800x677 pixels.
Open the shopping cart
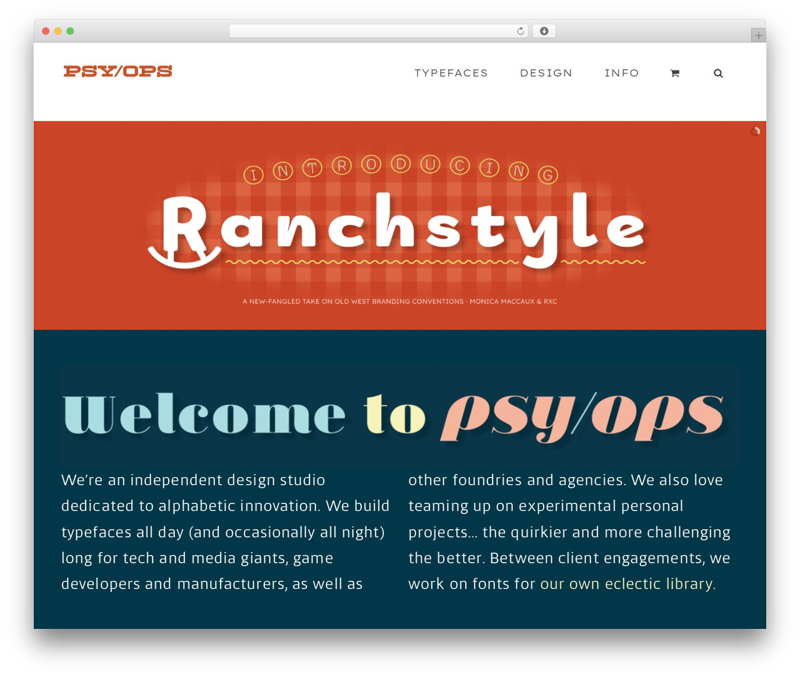tap(674, 73)
